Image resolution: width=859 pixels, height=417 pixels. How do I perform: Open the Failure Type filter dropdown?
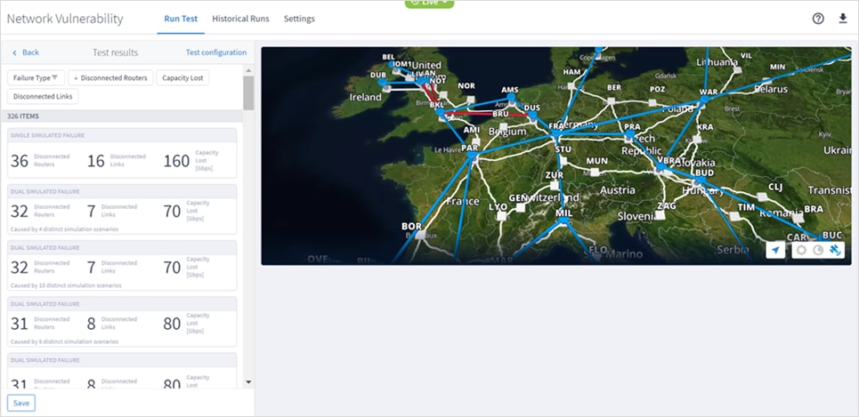pyautogui.click(x=36, y=77)
